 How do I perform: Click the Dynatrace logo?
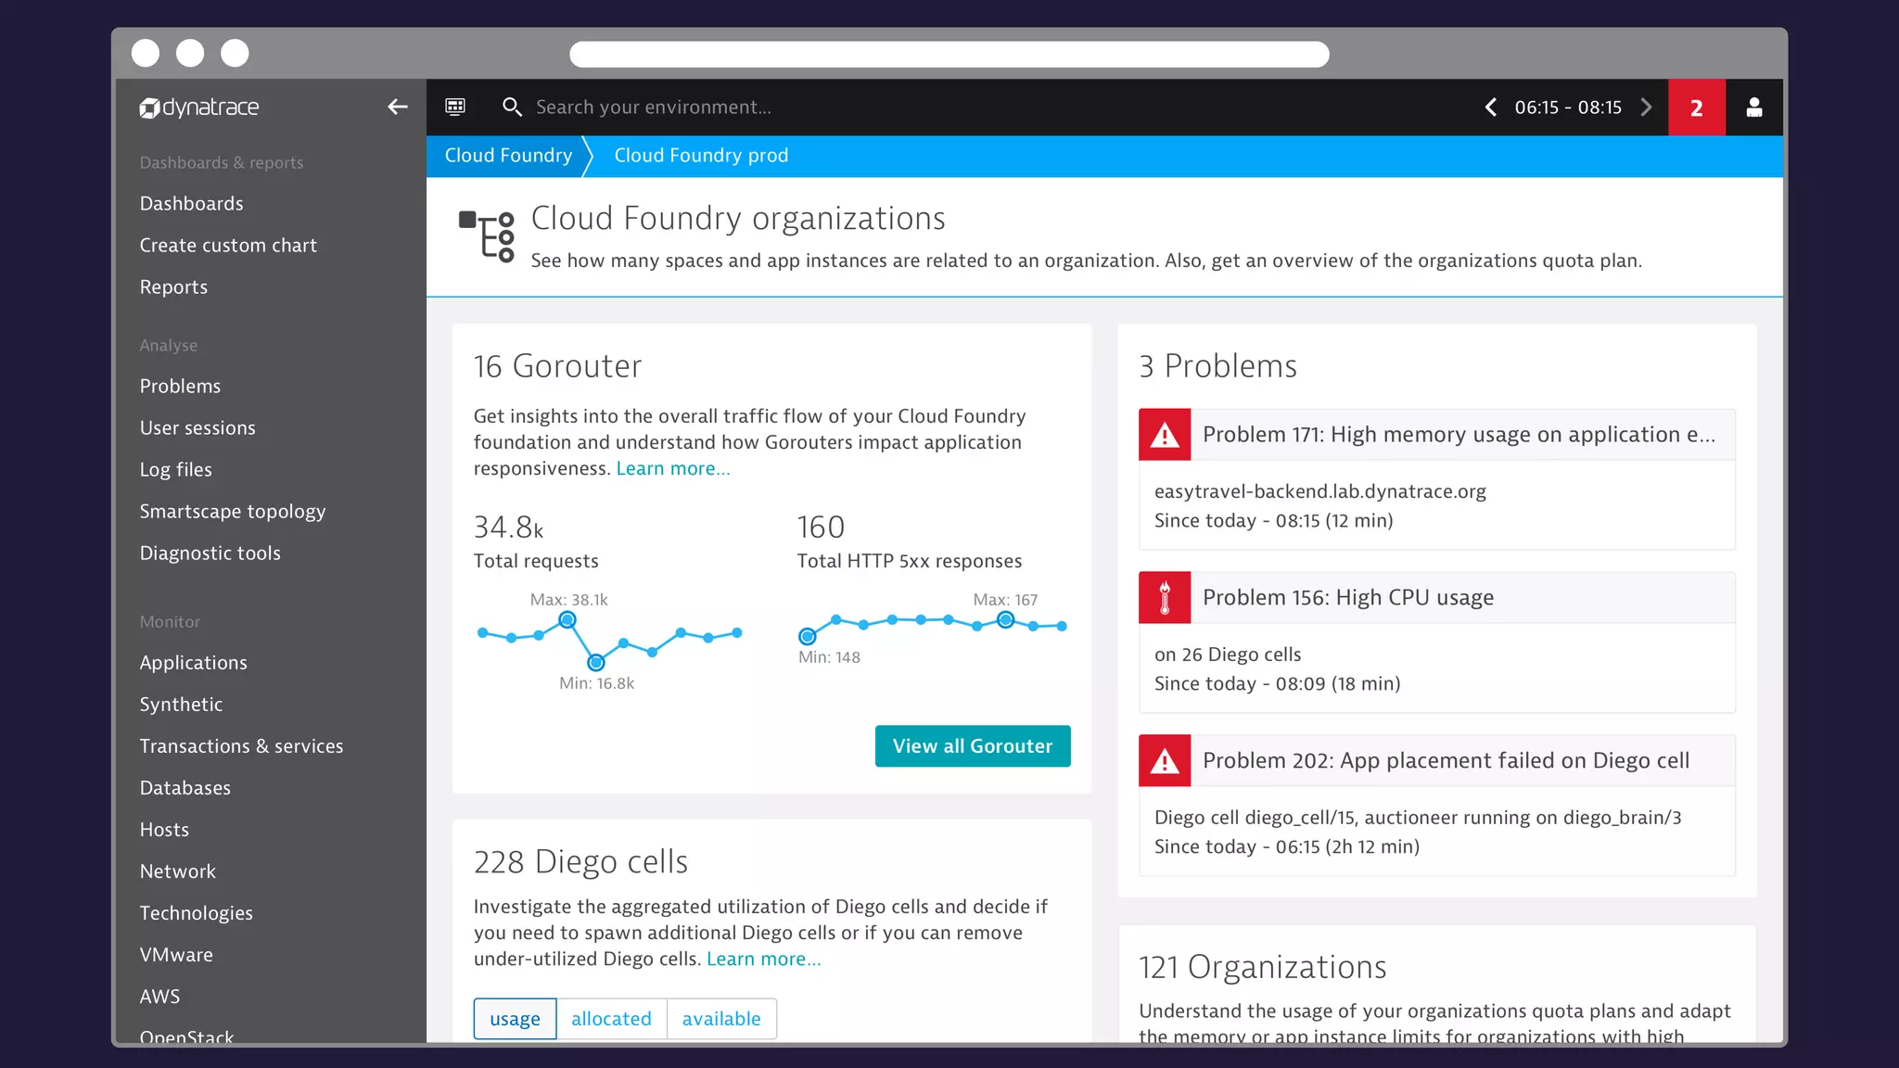coord(199,108)
